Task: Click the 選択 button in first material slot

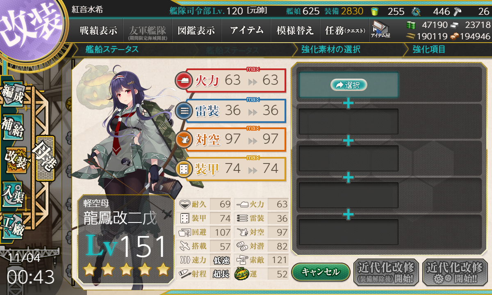Action: pos(348,85)
